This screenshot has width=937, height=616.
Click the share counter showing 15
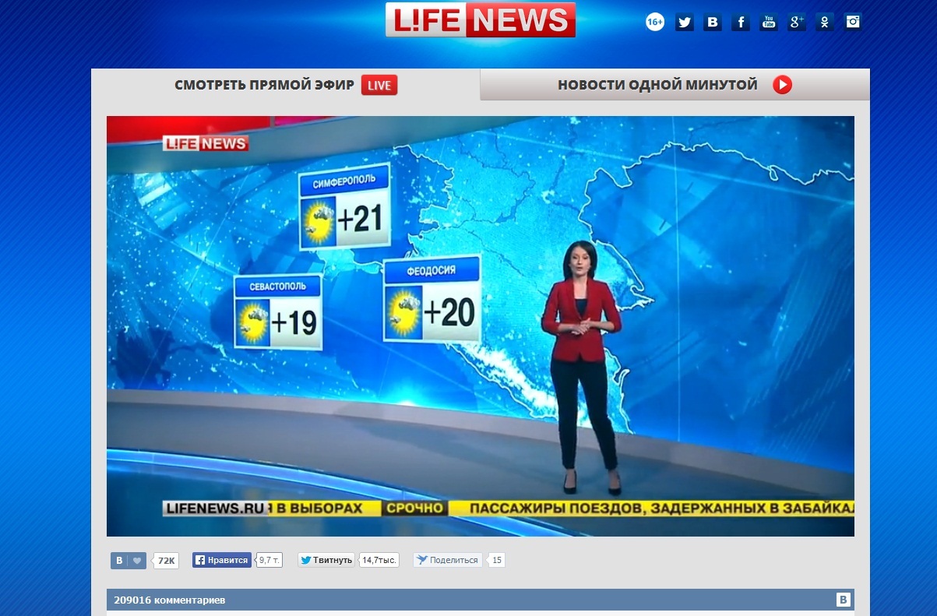click(x=497, y=560)
